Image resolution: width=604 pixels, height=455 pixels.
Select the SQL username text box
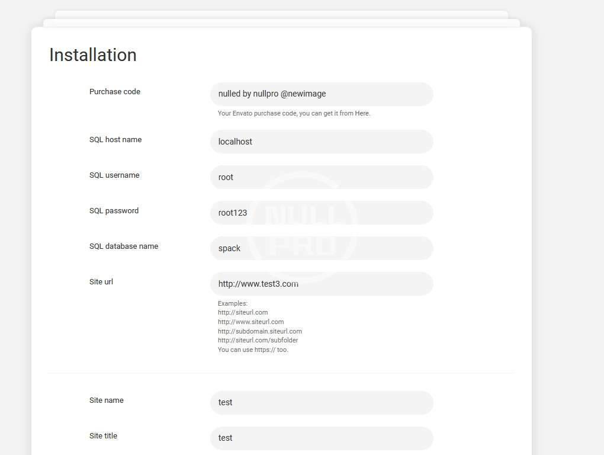tap(322, 177)
